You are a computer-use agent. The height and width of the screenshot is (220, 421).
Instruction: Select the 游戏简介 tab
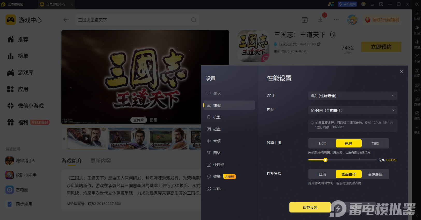coord(72,161)
